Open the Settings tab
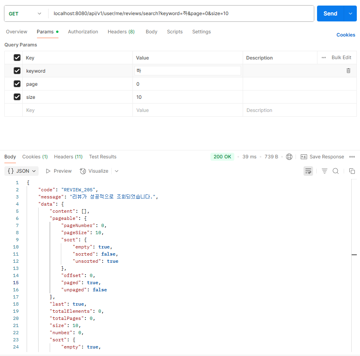Image resolution: width=360 pixels, height=356 pixels. (x=201, y=32)
